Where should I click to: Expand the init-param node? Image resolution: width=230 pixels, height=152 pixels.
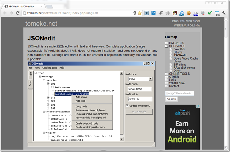(52, 87)
